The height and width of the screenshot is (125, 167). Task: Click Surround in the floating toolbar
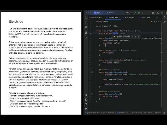(127, 37)
